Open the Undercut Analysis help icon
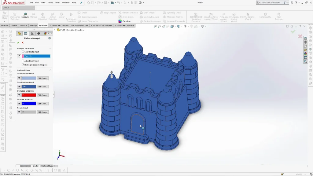 pos(50,38)
